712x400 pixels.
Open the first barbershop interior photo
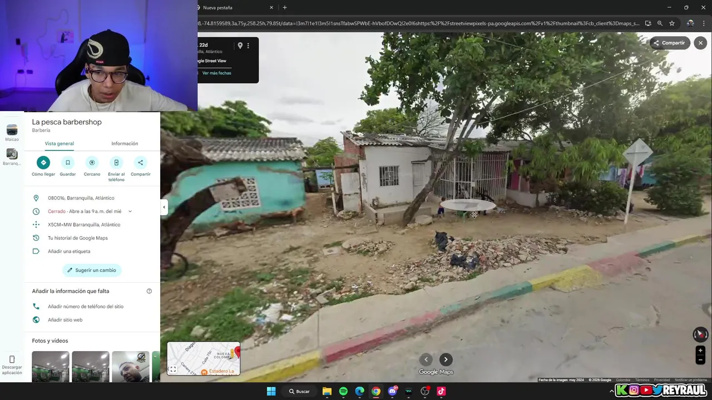point(51,367)
